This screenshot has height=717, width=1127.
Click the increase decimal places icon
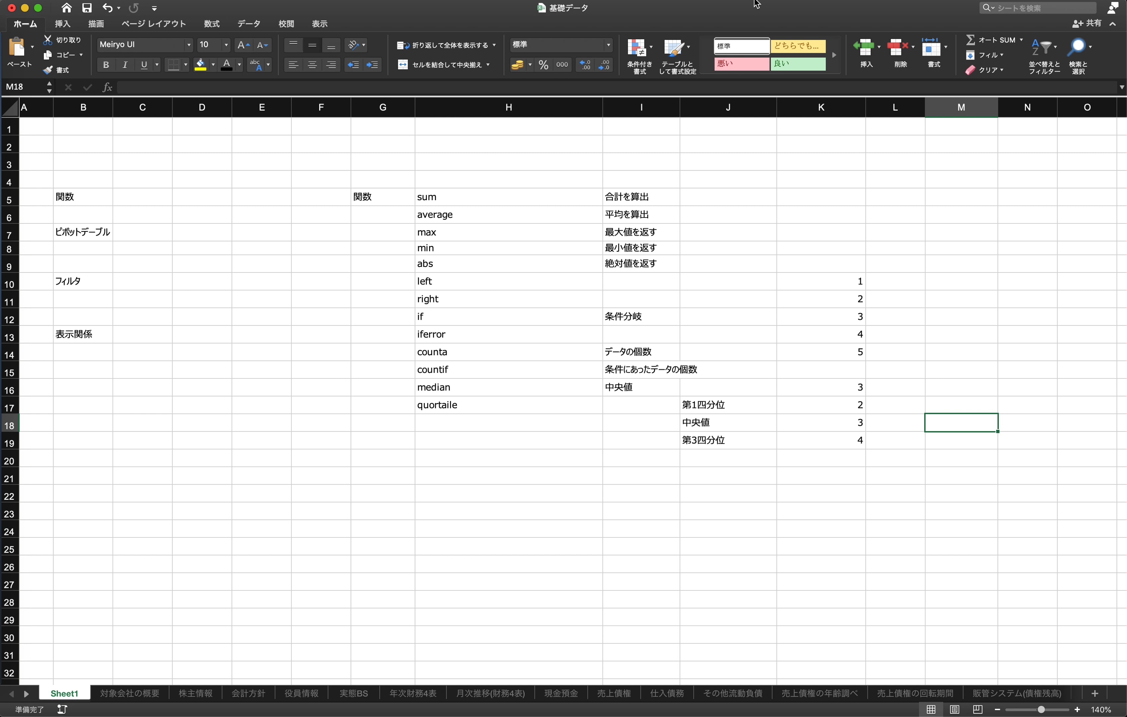584,65
